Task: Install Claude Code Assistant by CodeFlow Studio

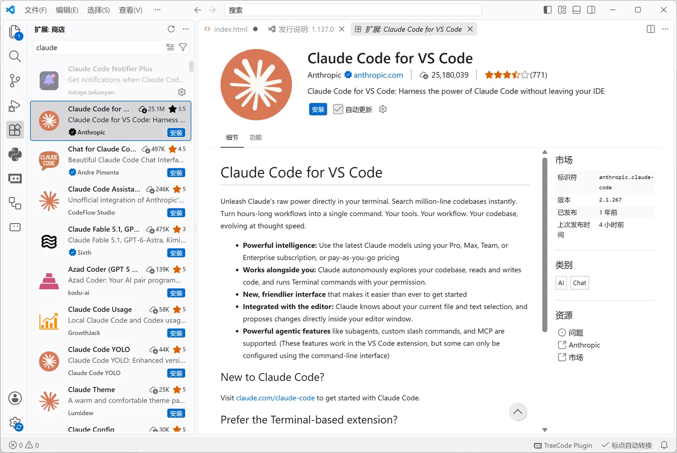Action: (176, 213)
